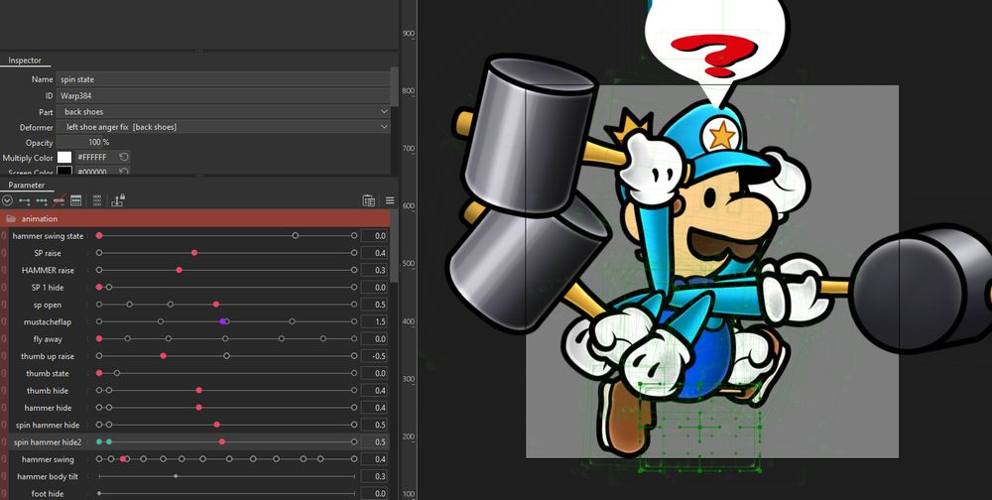This screenshot has width=992, height=500.
Task: Reset the Screen Color value
Action: 124,172
